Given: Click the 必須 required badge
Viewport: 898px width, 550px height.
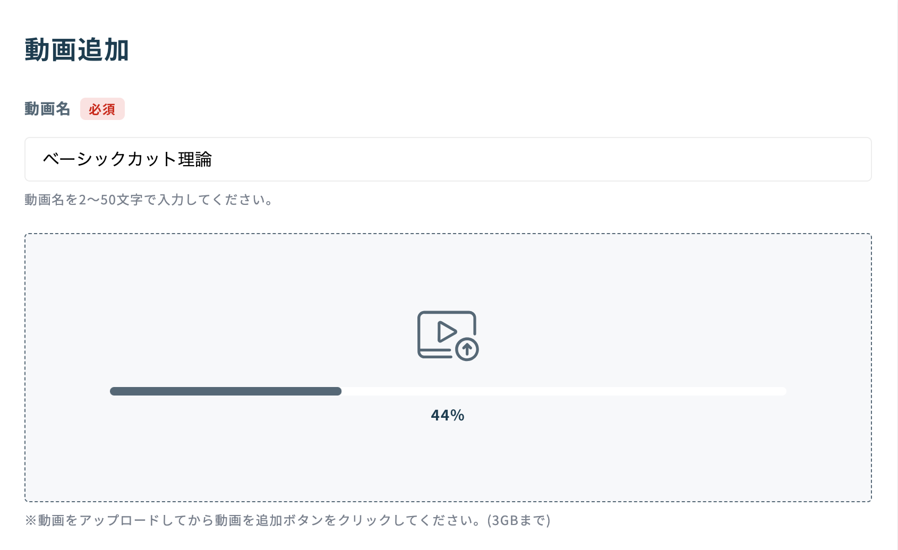Looking at the screenshot, I should click(102, 109).
